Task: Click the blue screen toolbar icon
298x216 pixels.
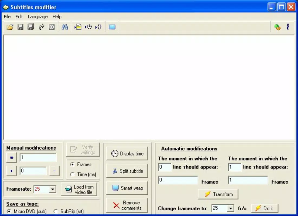Action: click(112, 27)
